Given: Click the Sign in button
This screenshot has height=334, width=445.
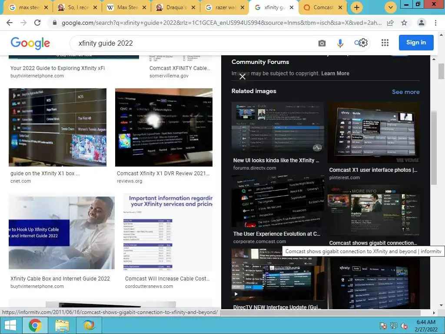Looking at the screenshot, I should click(416, 43).
